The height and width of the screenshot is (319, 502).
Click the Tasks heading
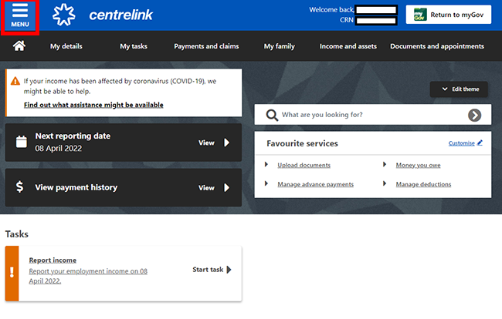pos(17,234)
